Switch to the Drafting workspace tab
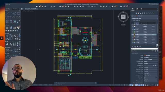165x92 pixels. click(x=8, y=9)
